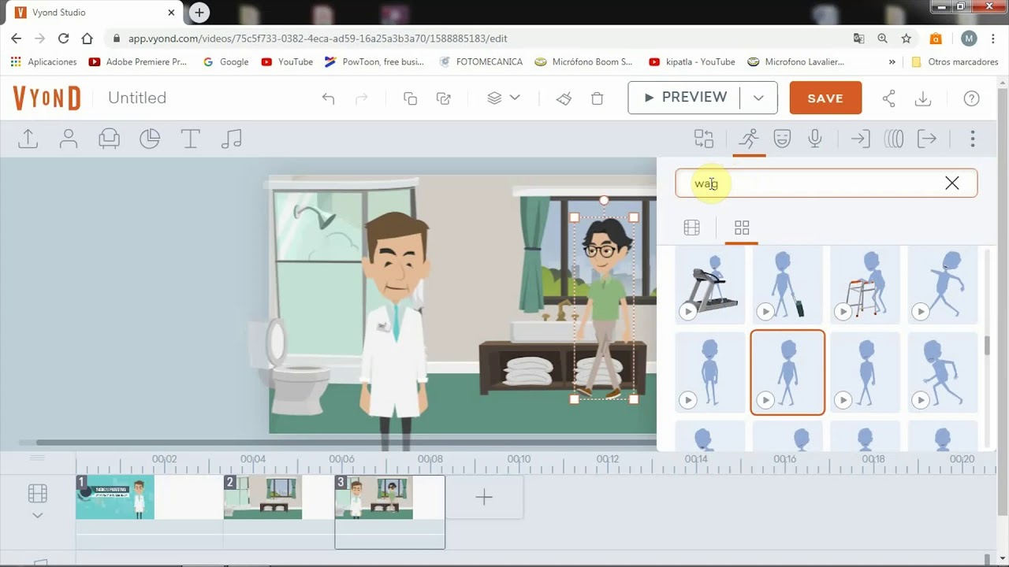The height and width of the screenshot is (567, 1009).
Task: Click the browser Reload button
Action: (63, 38)
